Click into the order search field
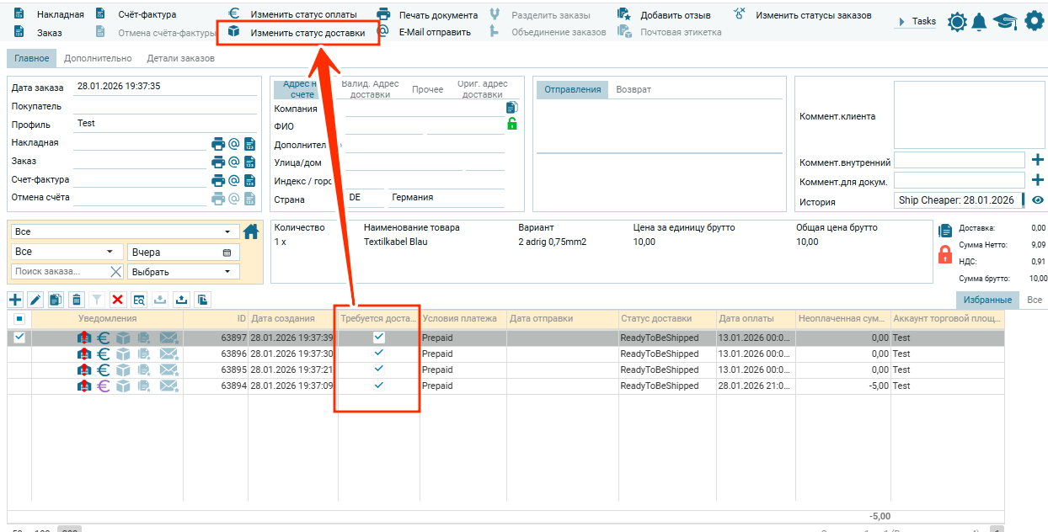 click(61, 272)
